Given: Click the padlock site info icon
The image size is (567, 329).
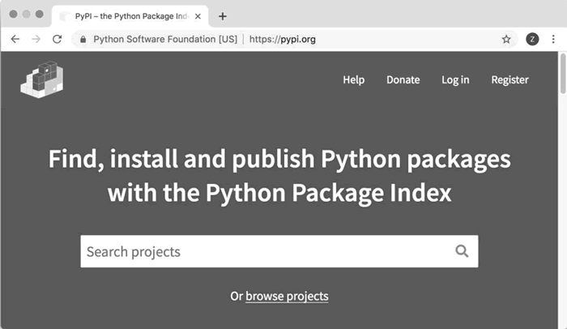Looking at the screenshot, I should pyautogui.click(x=83, y=39).
